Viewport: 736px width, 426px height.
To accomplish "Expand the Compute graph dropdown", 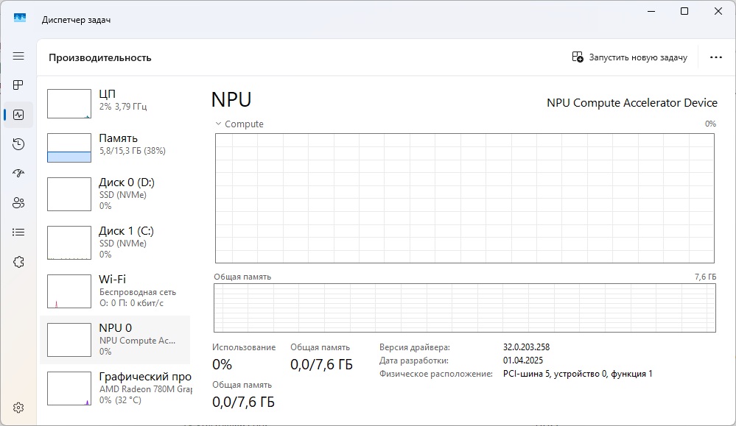I will click(x=218, y=124).
